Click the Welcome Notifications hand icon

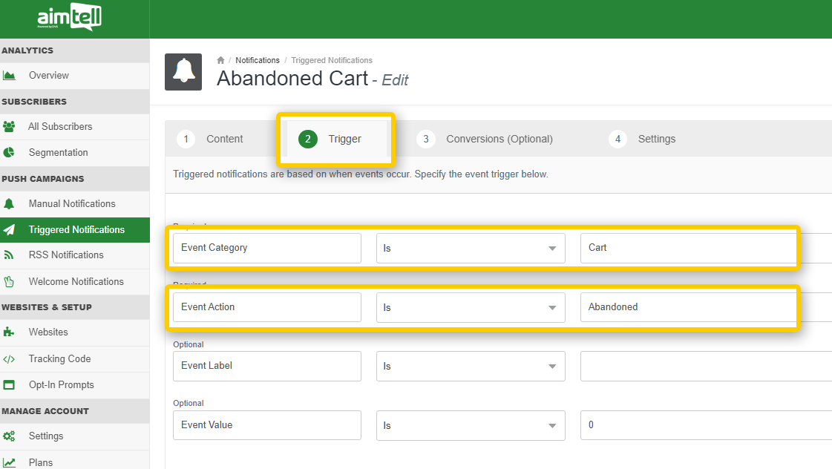pos(9,282)
